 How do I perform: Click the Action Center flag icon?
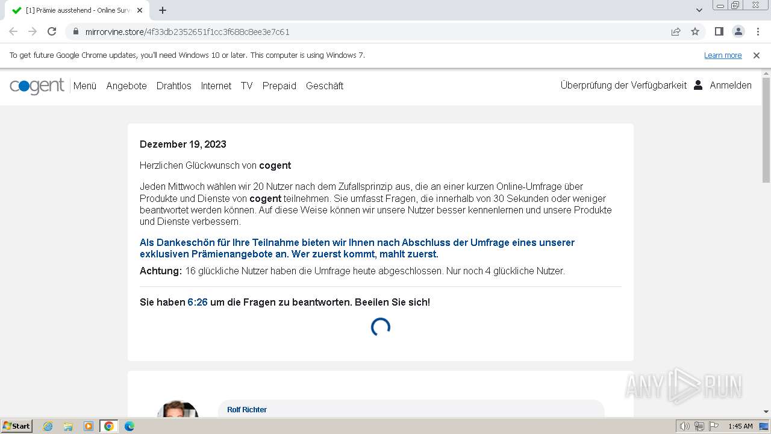tap(713, 426)
